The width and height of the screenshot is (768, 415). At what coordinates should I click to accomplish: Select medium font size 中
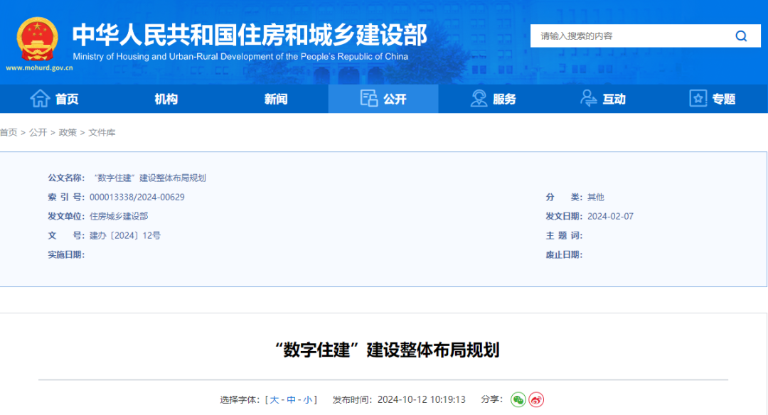[291, 400]
